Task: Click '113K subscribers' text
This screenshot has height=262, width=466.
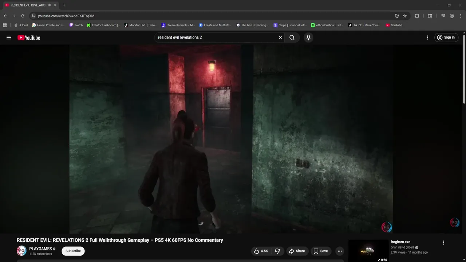Action: coord(40,254)
